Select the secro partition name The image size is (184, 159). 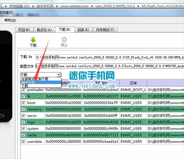tap(32, 116)
